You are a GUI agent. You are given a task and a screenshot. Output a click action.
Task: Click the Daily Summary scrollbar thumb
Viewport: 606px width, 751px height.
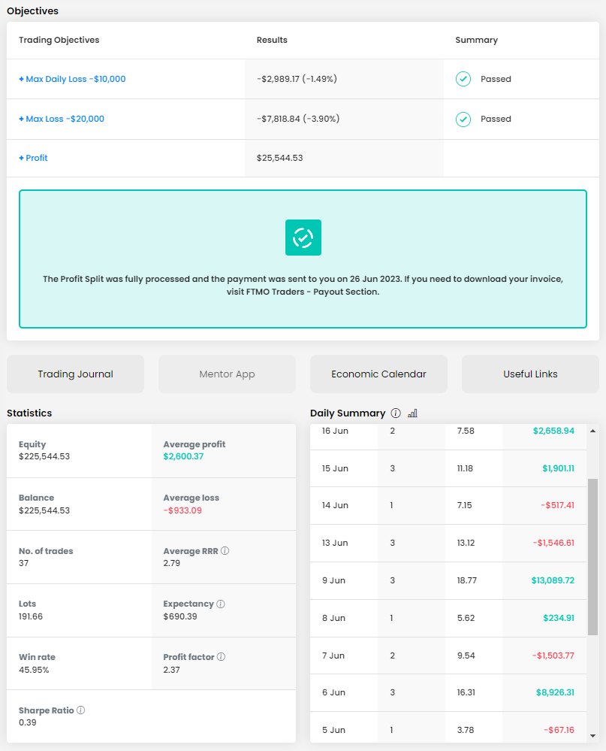(592, 556)
